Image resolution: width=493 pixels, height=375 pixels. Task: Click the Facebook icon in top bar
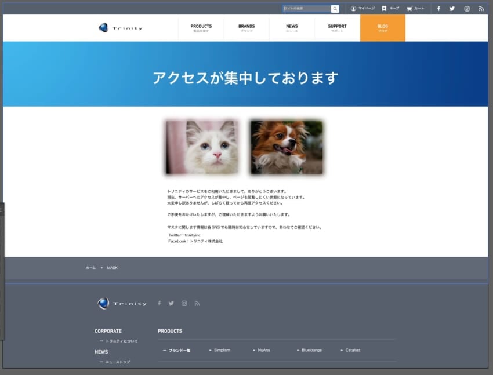coord(438,9)
